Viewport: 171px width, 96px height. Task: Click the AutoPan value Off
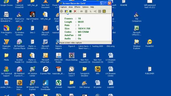pyautogui.click(x=80, y=35)
